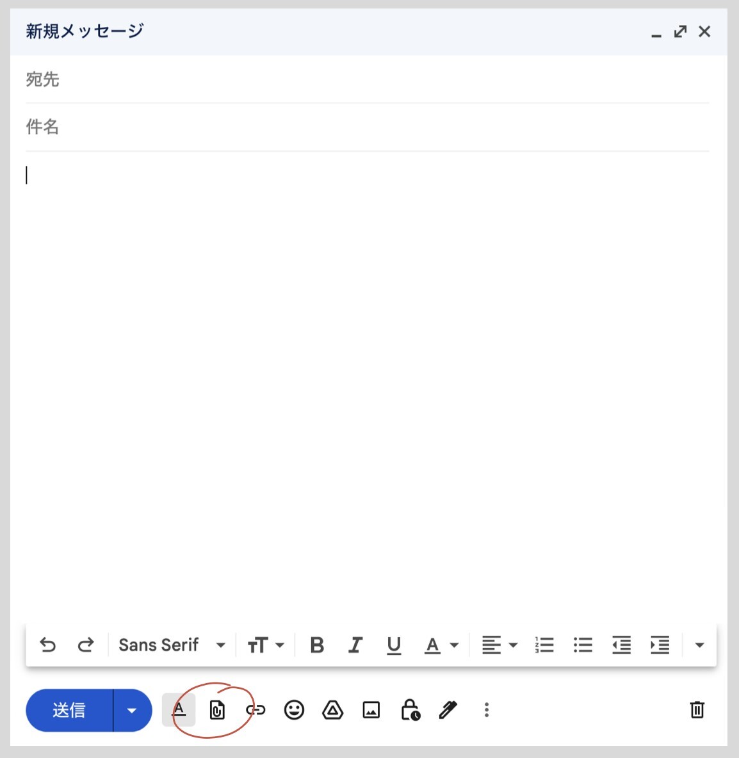739x758 pixels.
Task: Click the 件名 subject field
Action: pyautogui.click(x=256, y=127)
